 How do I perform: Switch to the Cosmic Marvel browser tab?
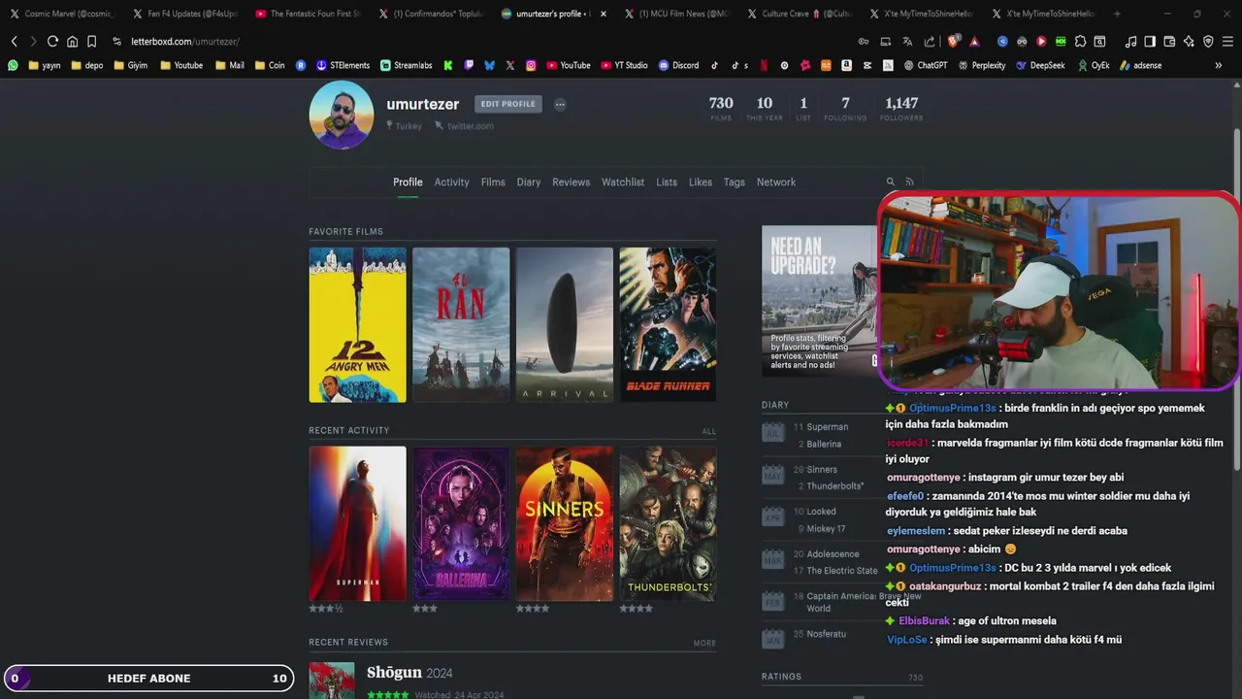[x=61, y=14]
